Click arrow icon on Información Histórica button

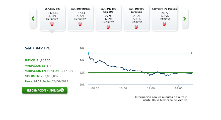(62, 90)
